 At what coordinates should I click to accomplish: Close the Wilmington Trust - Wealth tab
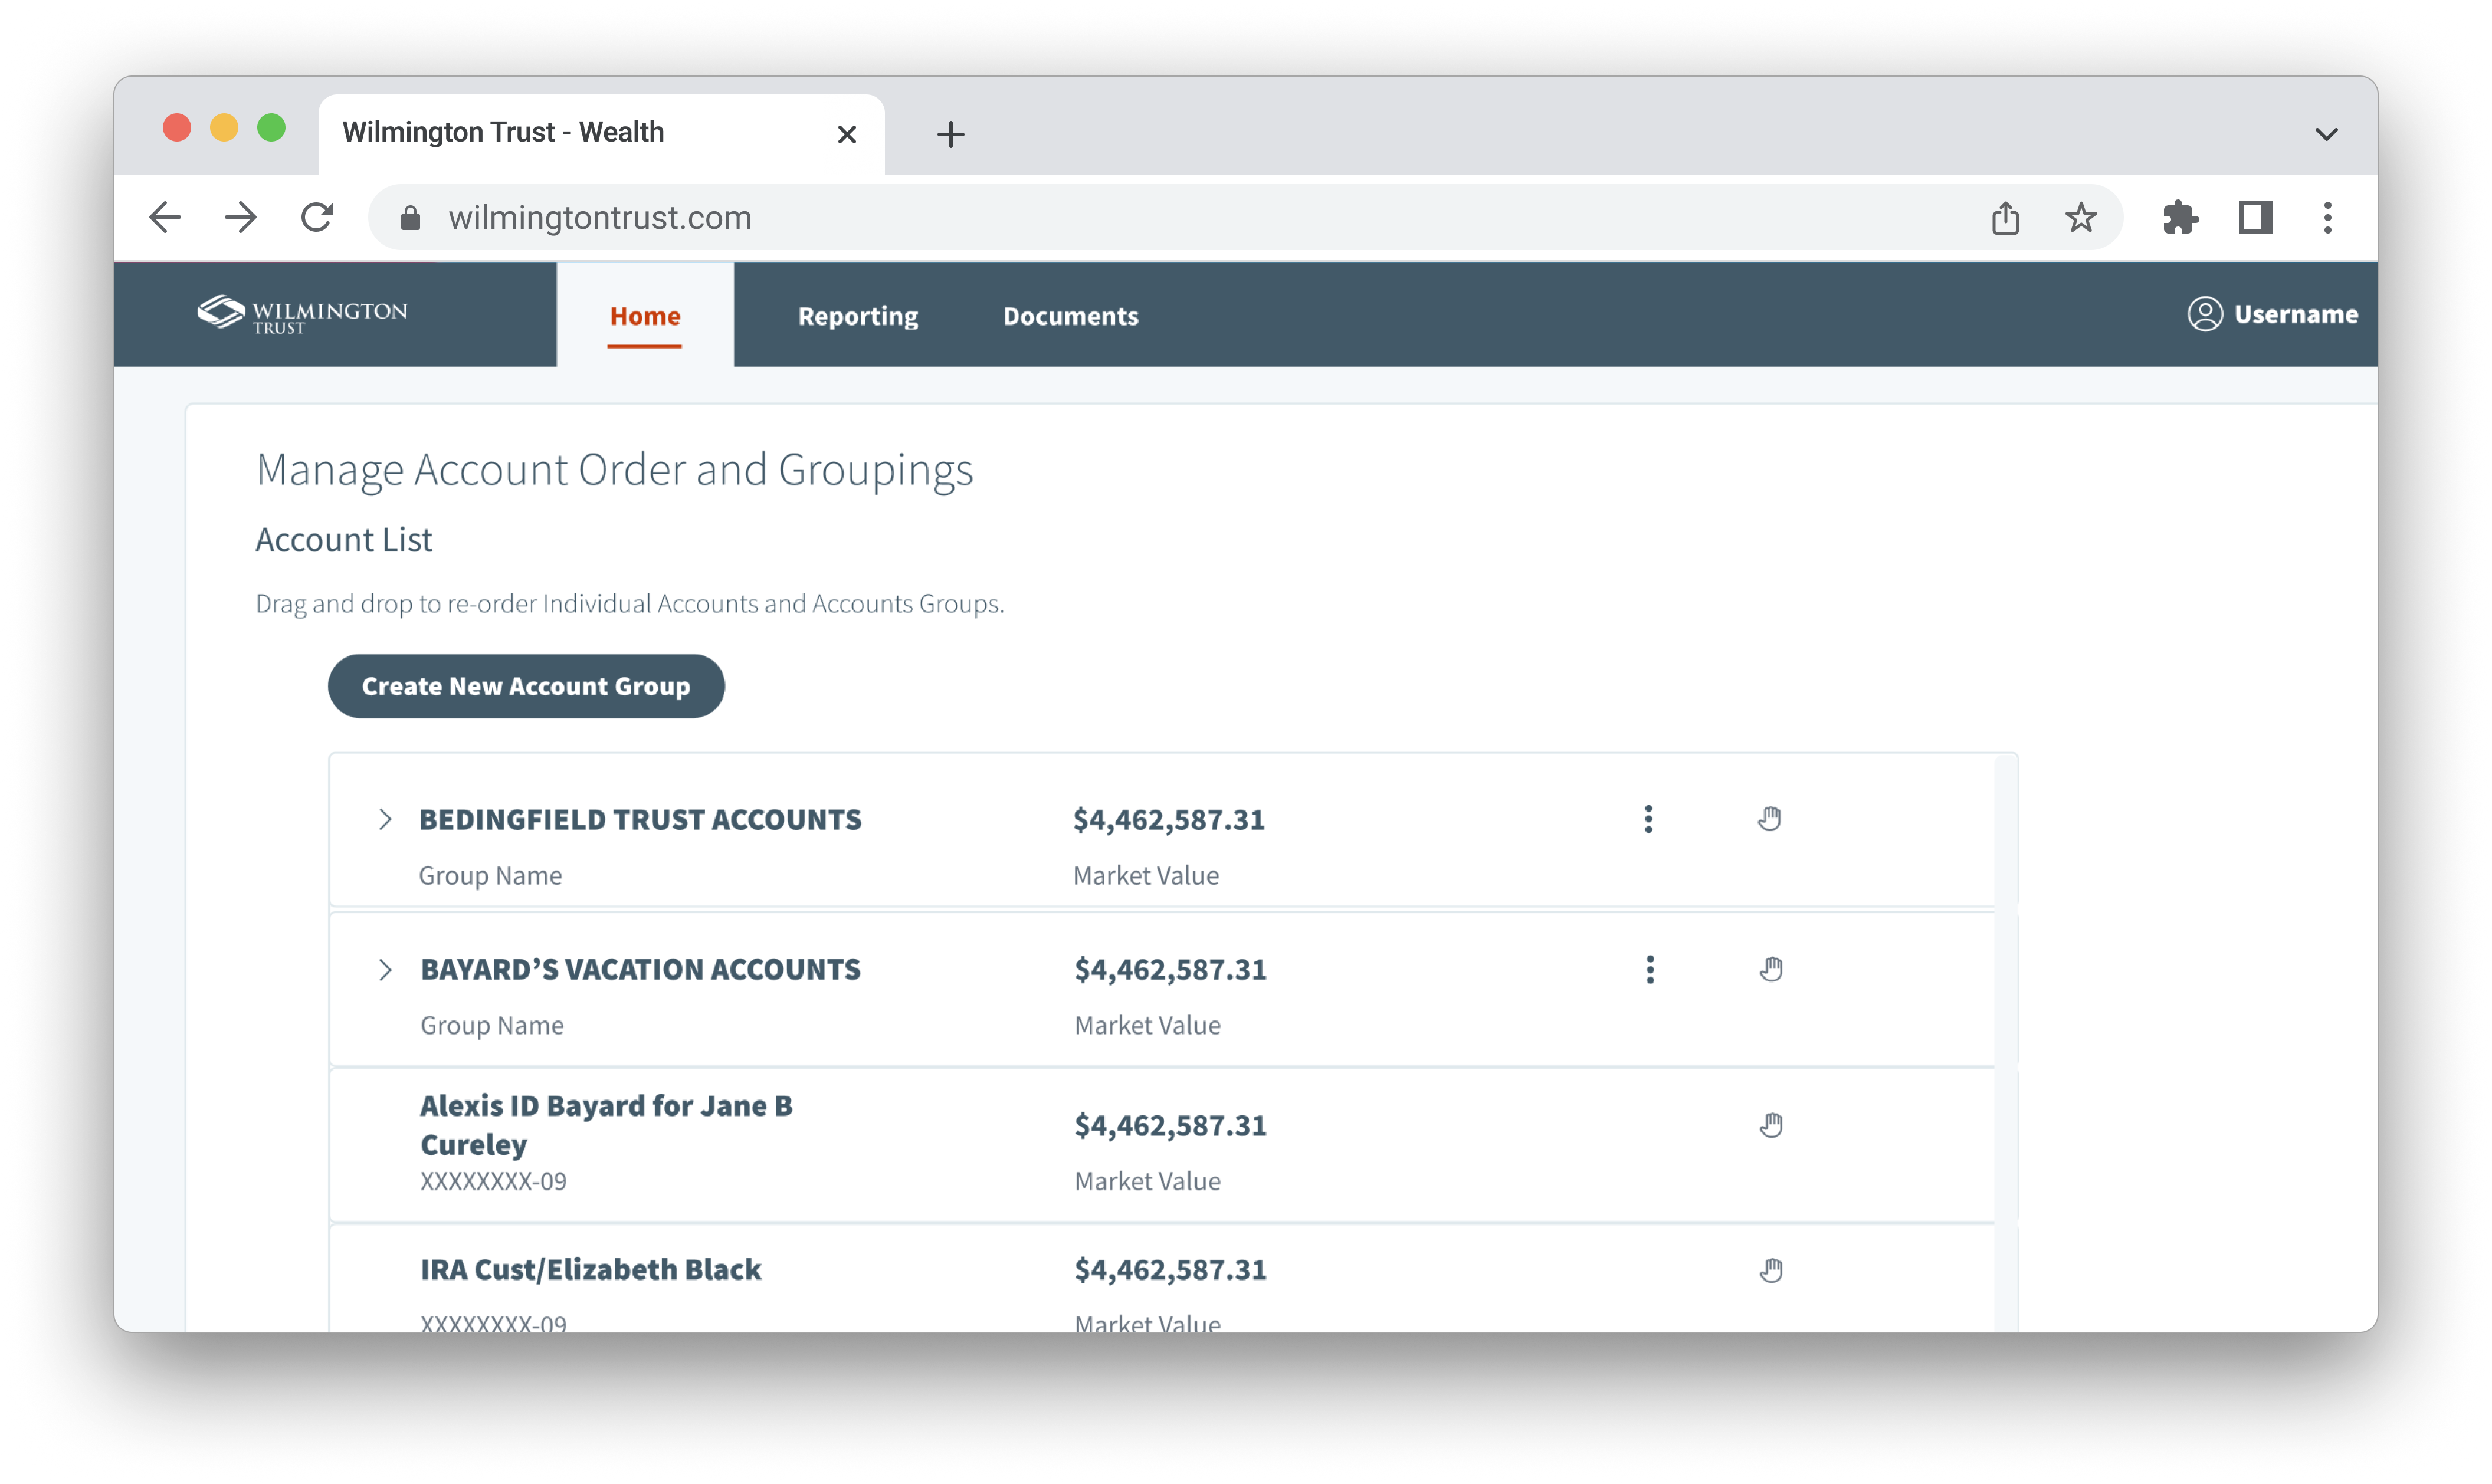pyautogui.click(x=847, y=134)
